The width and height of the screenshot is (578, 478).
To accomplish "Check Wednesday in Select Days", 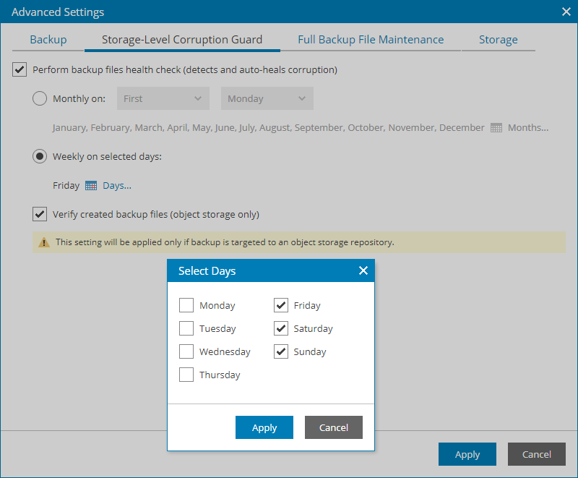I will [x=186, y=351].
